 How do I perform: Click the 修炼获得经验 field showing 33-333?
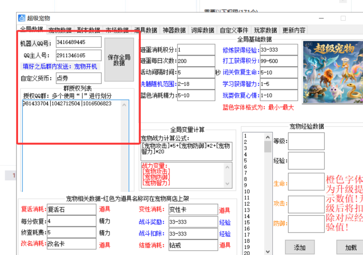279,50
